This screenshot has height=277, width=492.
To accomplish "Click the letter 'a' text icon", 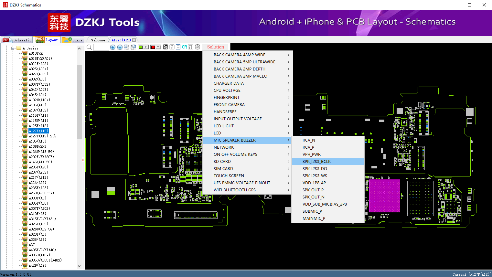I will (x=172, y=47).
